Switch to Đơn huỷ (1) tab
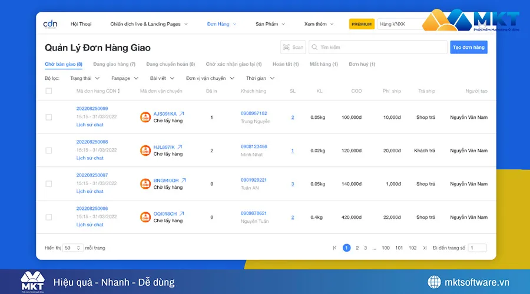This screenshot has width=530, height=294. (x=362, y=64)
